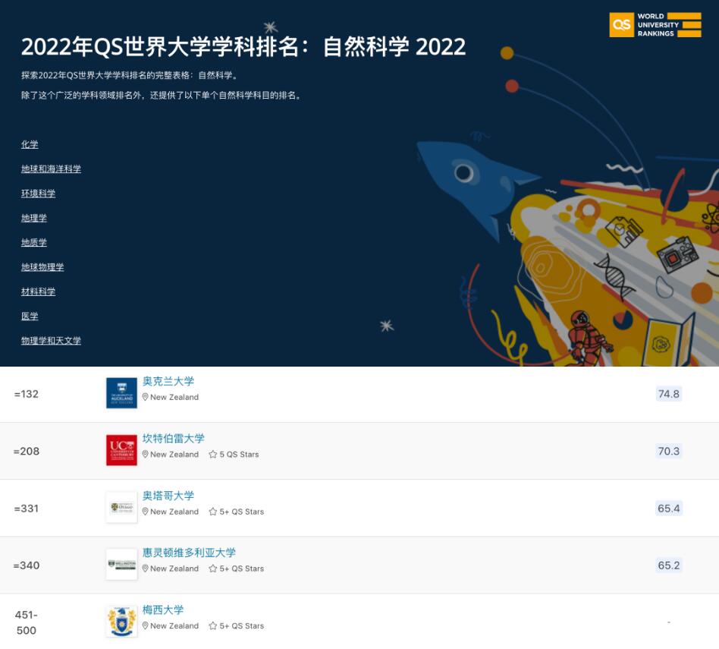Click the Victoria University of Wellington logo
This screenshot has width=719, height=649.
(x=121, y=565)
